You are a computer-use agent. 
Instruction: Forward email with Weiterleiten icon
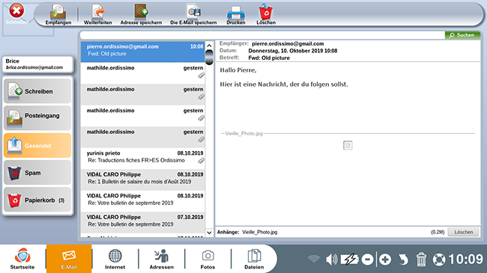coord(98,14)
